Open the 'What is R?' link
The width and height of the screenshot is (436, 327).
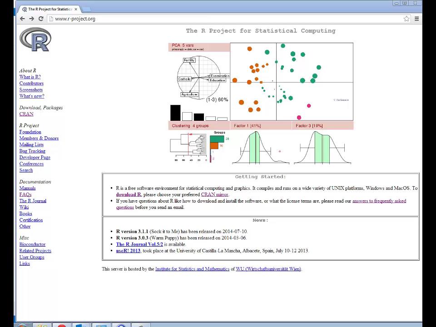click(x=30, y=77)
